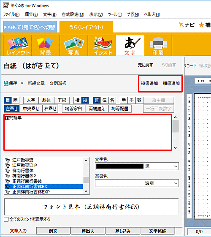Screen dimensions: 211x237
Task: Click 新規文章 button
Action: coord(36,83)
